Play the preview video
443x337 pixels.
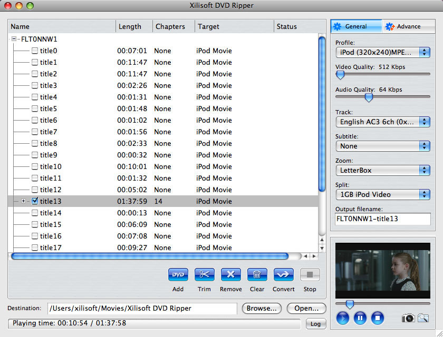click(x=343, y=318)
